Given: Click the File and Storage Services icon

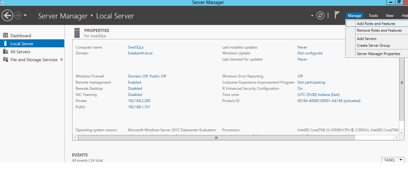Looking at the screenshot, I should (5, 60).
